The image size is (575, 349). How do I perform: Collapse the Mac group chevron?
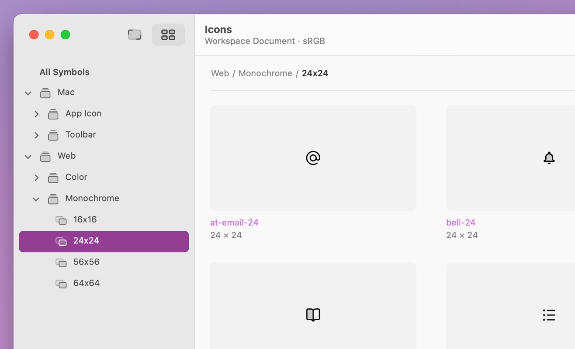pos(28,93)
